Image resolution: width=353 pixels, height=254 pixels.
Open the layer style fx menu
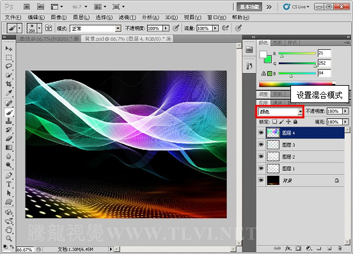click(288, 248)
